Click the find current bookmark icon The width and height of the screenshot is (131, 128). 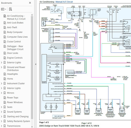pos(10,9)
